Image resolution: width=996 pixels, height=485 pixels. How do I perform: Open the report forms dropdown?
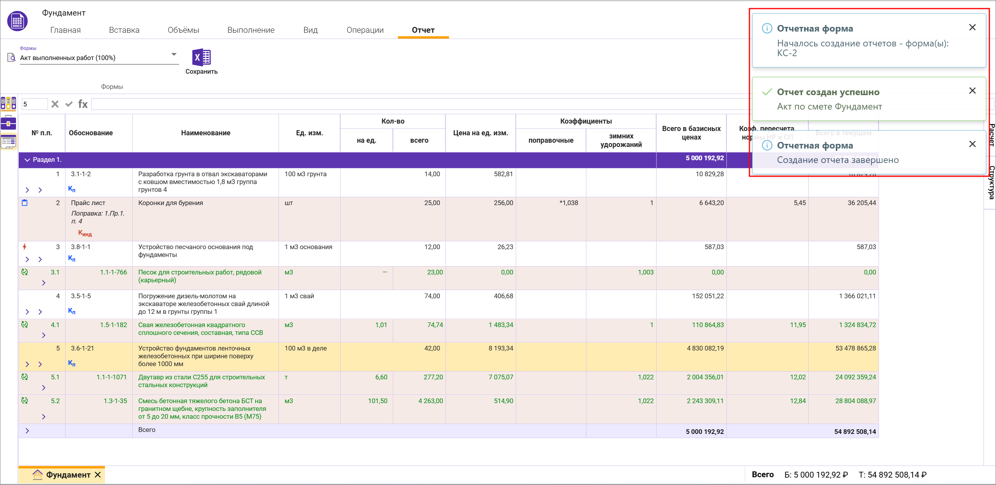tap(174, 55)
